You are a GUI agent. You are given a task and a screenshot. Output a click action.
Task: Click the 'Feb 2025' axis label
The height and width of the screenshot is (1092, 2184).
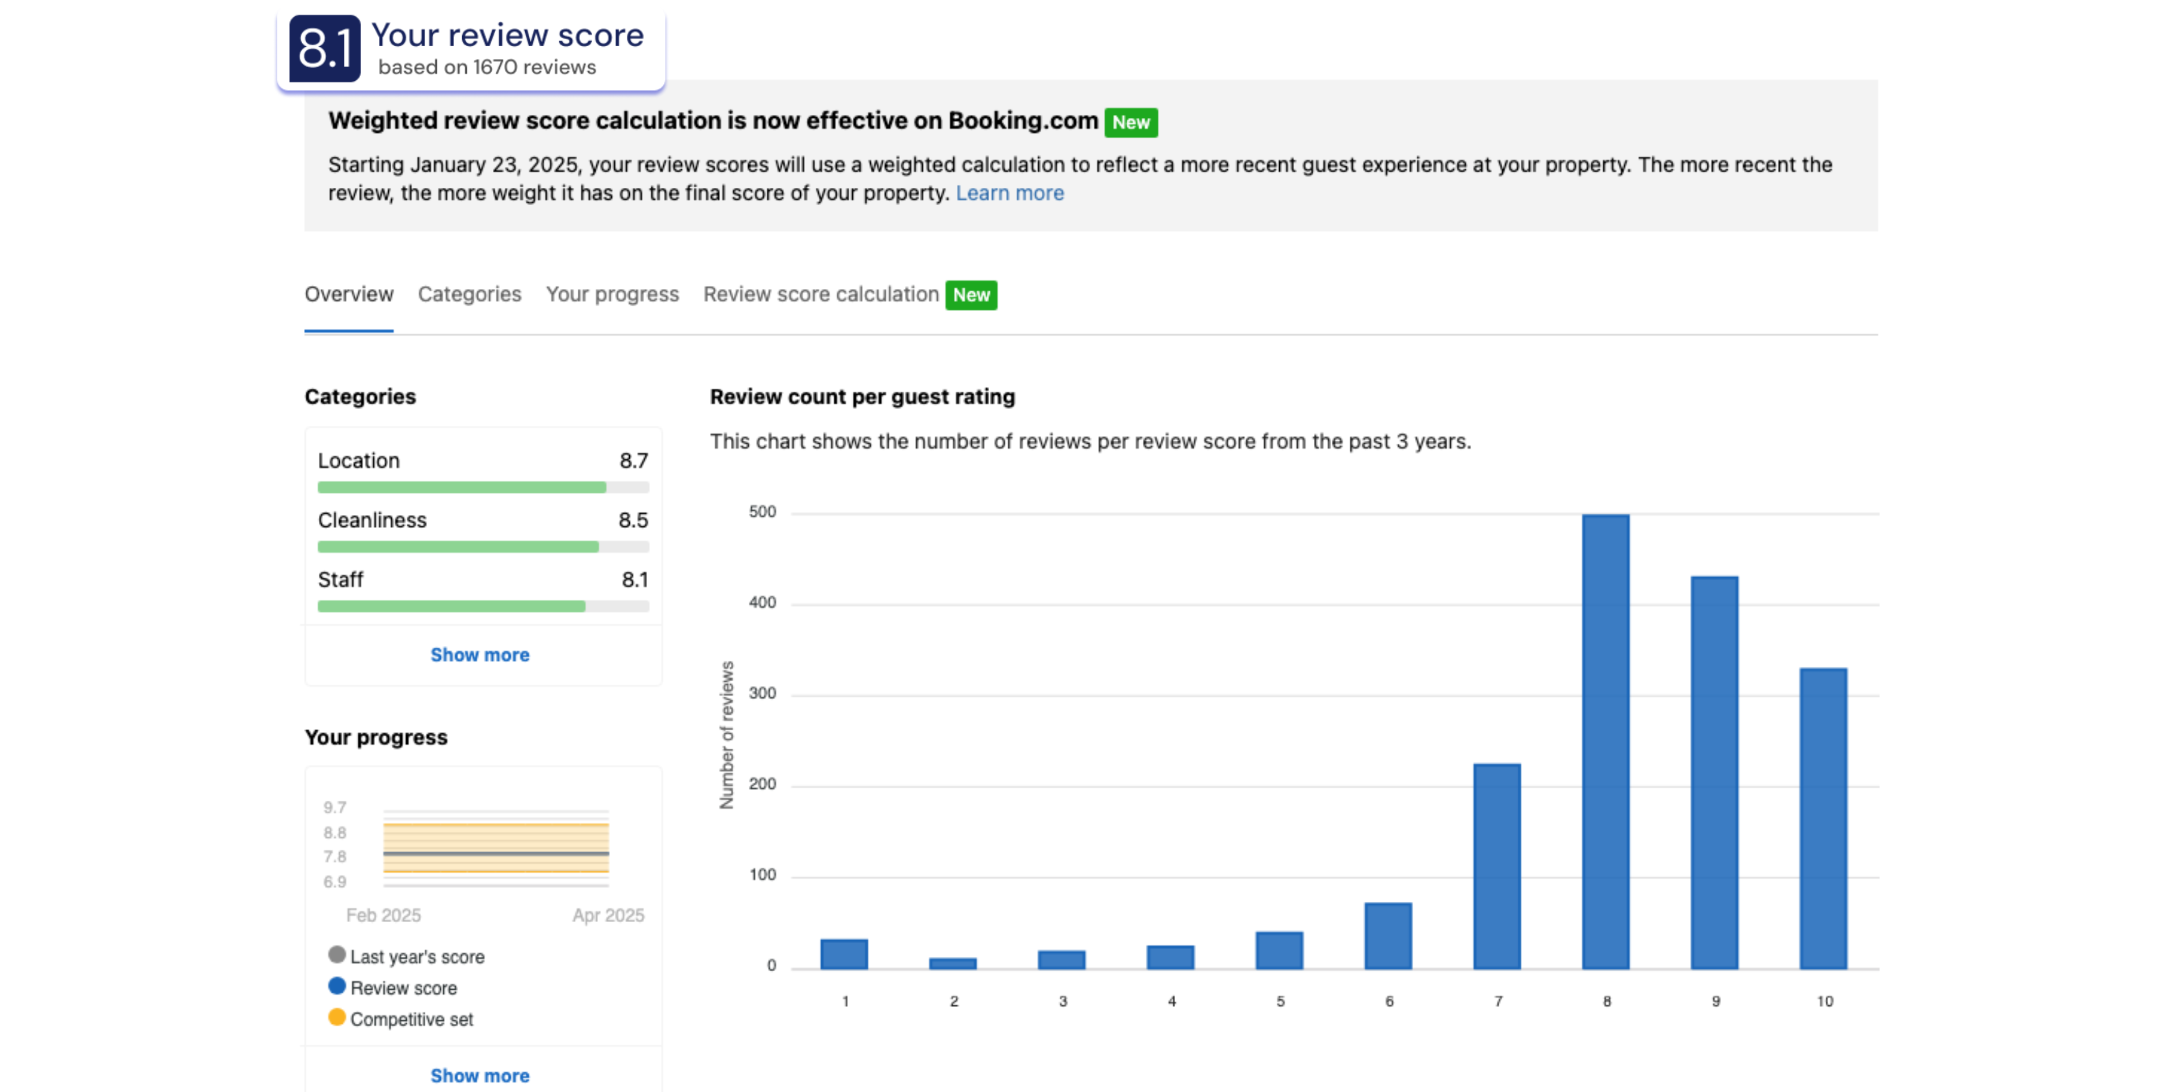383,915
